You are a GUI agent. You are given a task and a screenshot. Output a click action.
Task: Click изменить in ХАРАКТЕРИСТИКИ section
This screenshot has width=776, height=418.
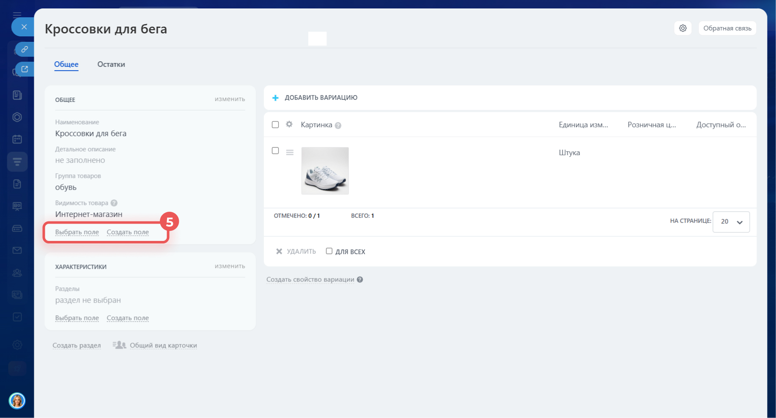(x=230, y=266)
